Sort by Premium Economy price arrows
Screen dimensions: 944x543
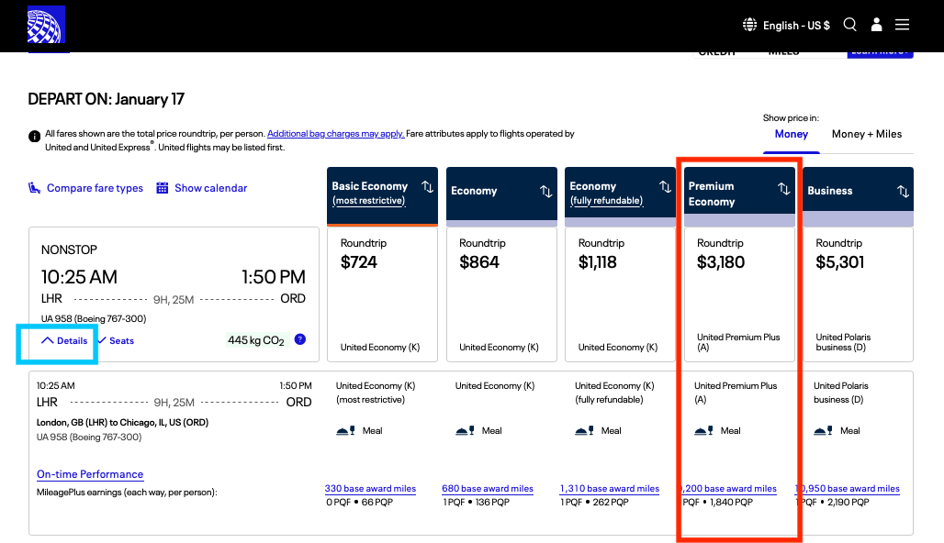783,188
